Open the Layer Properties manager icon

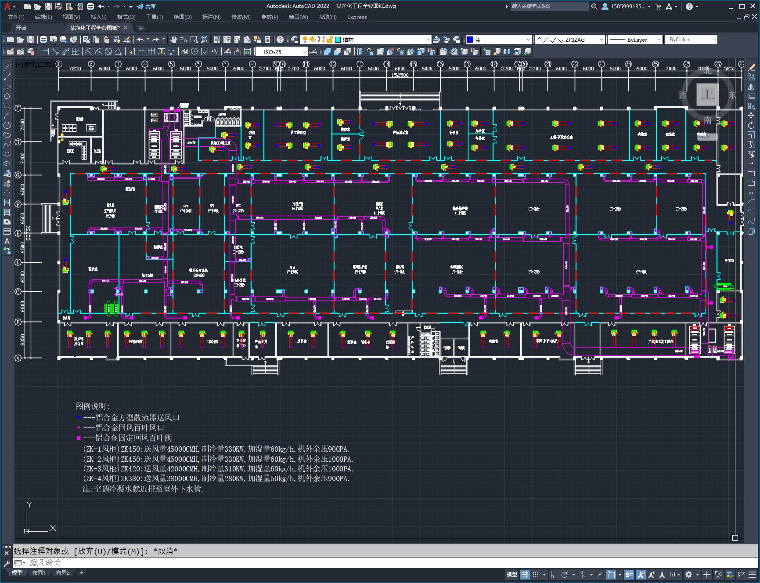pos(295,40)
